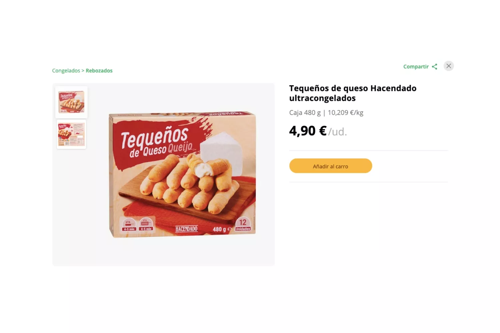Select the front-of-box thumbnail
Screen dimensions: 500x333
pyautogui.click(x=71, y=102)
